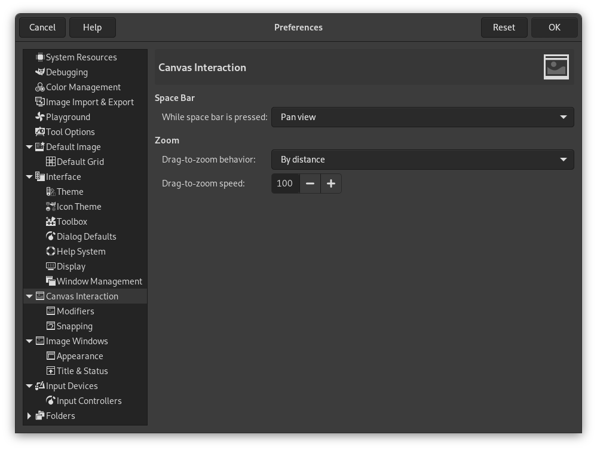The width and height of the screenshot is (597, 450).
Task: Decrease Drag-to-zoom speed with minus button
Action: pyautogui.click(x=310, y=183)
